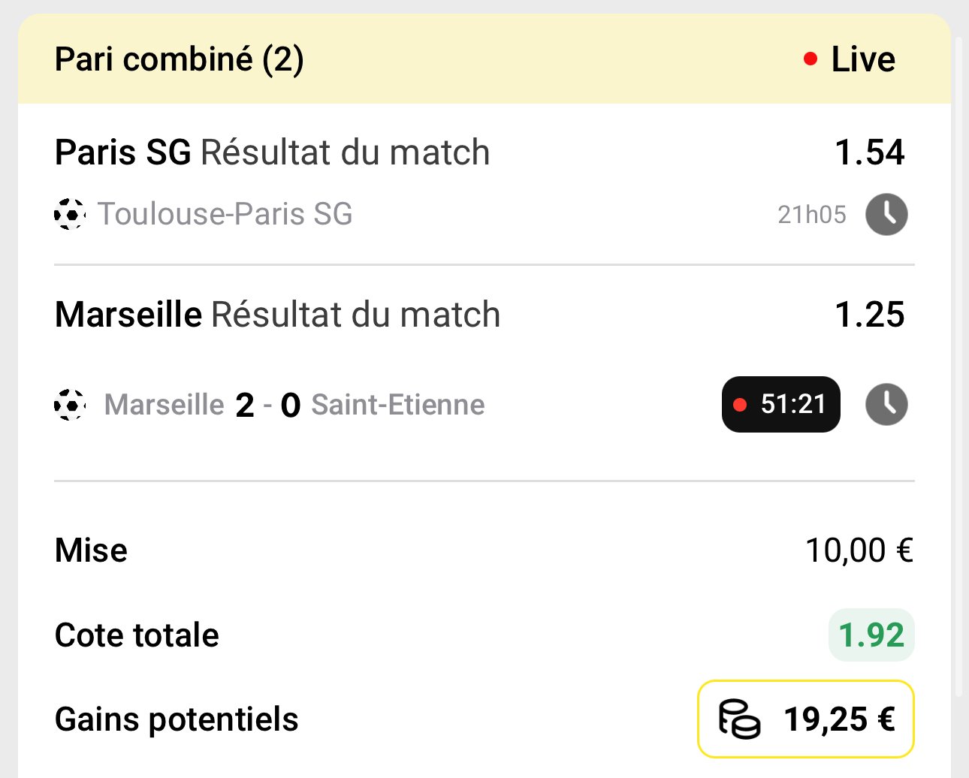Image resolution: width=969 pixels, height=778 pixels.
Task: Select the 1.54 Paris SG odds
Action: point(870,152)
